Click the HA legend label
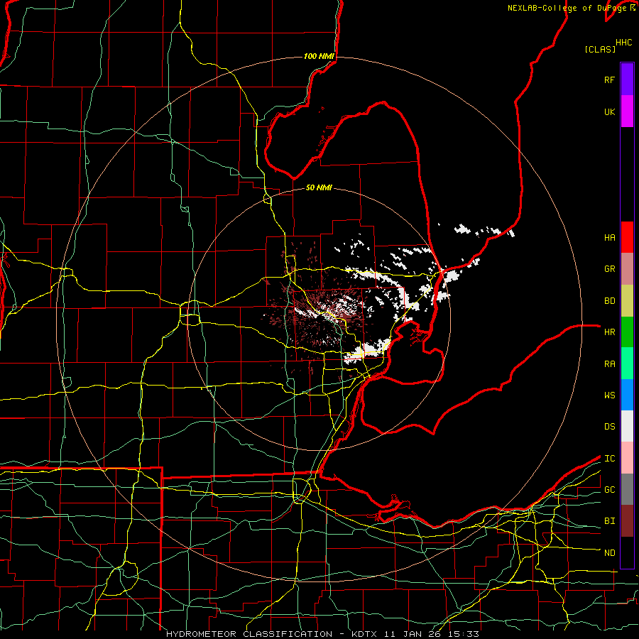Image resolution: width=639 pixels, height=639 pixels. tap(610, 237)
